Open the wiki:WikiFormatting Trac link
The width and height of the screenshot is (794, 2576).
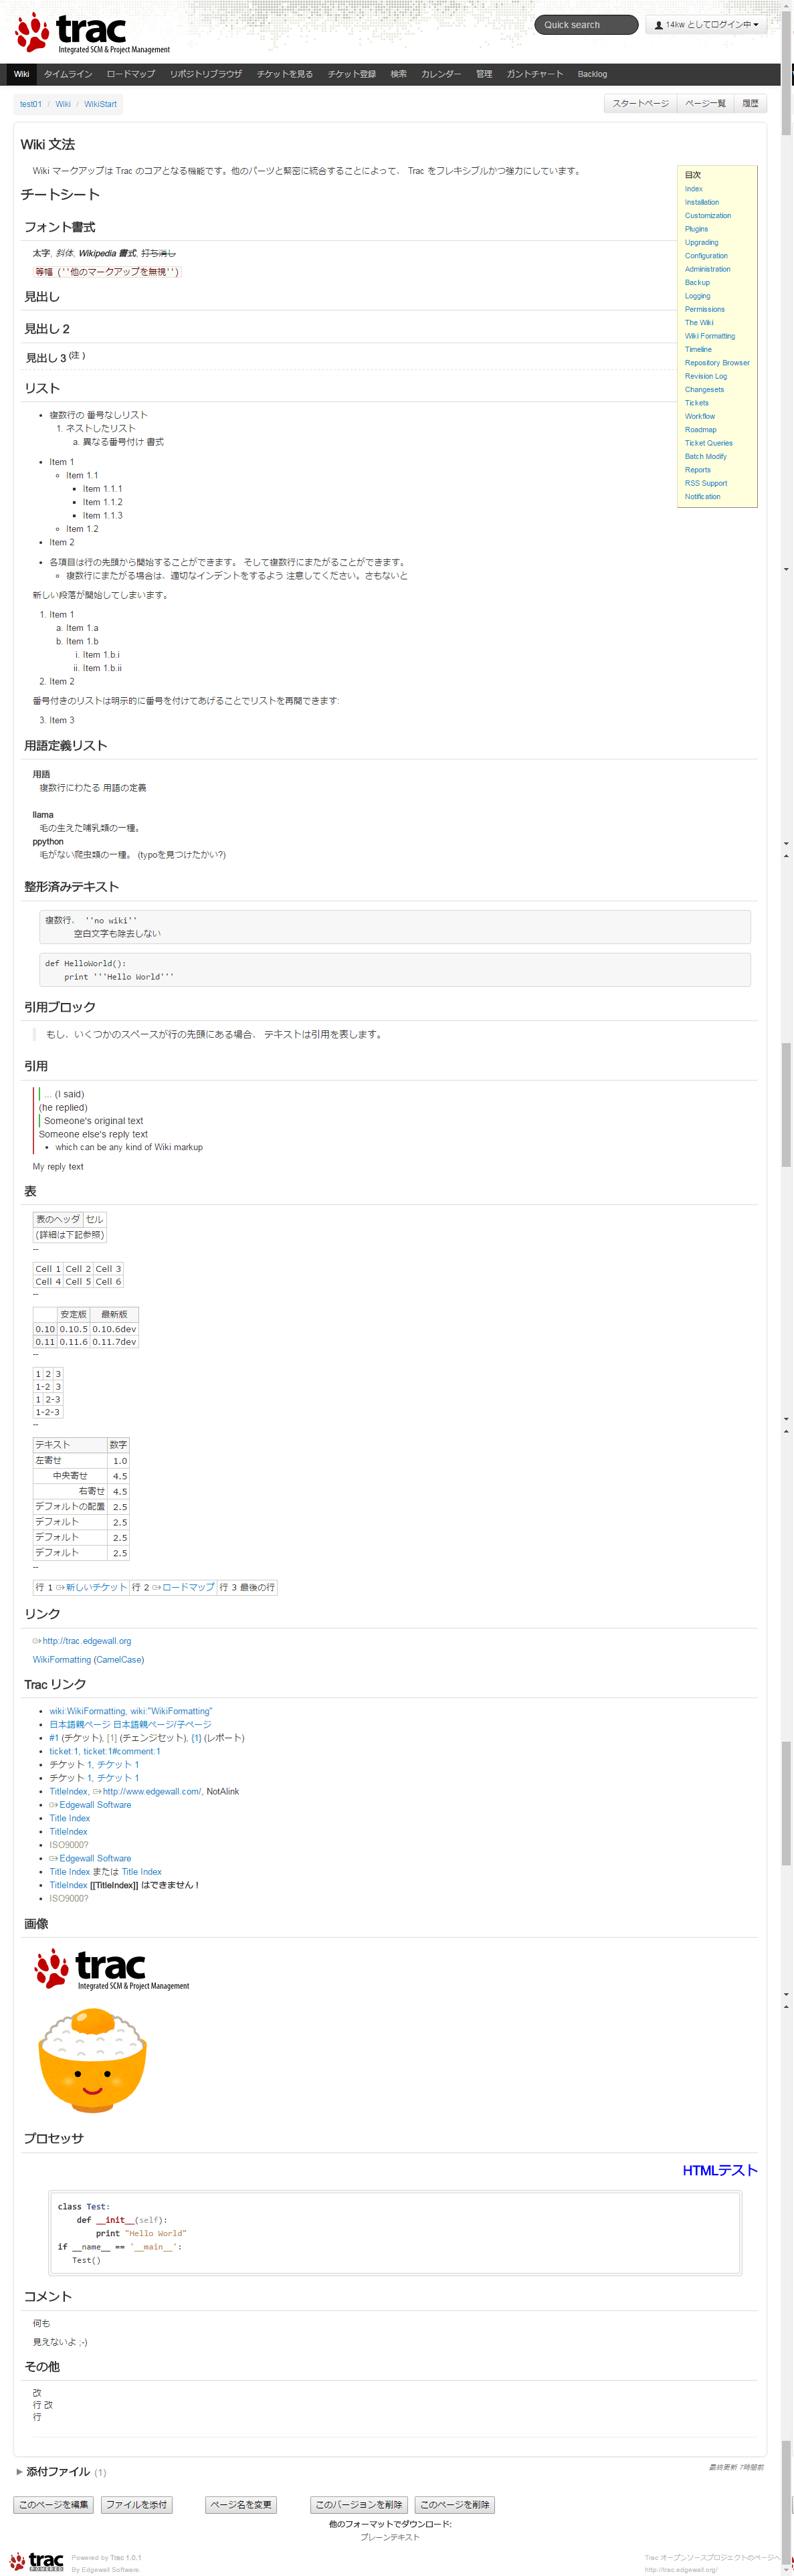pyautogui.click(x=87, y=1711)
